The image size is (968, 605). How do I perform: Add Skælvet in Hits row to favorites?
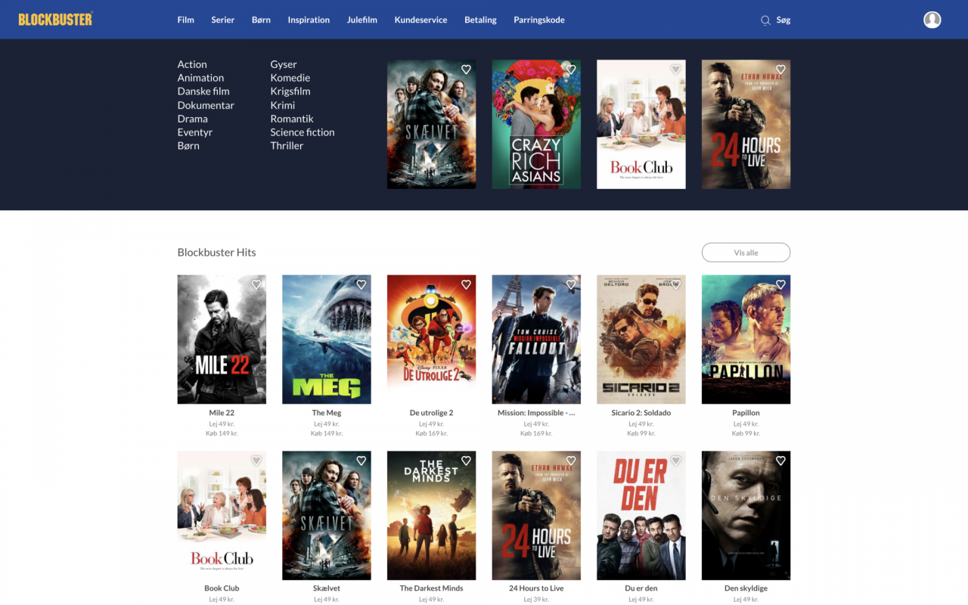tap(361, 461)
